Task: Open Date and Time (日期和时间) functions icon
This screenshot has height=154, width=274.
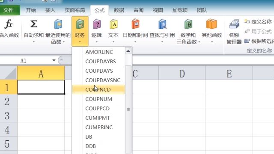Action: [x=135, y=24]
